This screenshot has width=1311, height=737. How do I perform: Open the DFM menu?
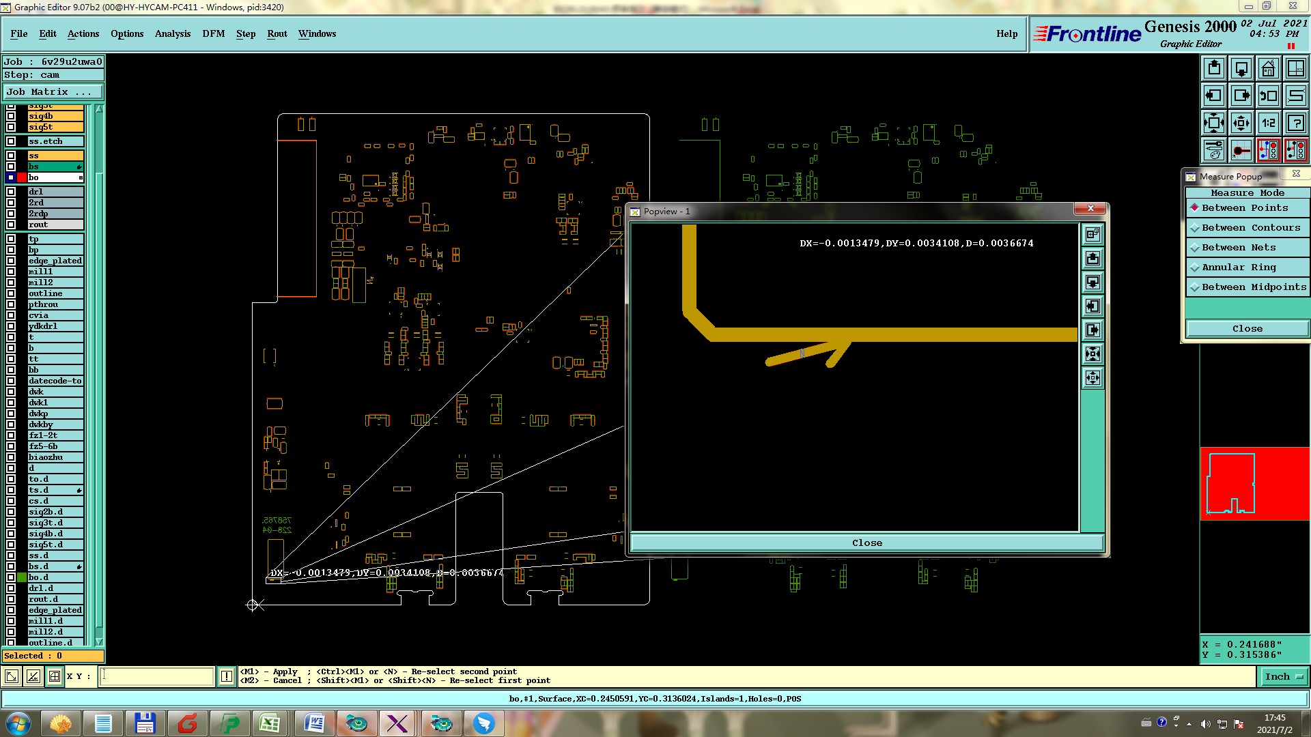point(213,33)
